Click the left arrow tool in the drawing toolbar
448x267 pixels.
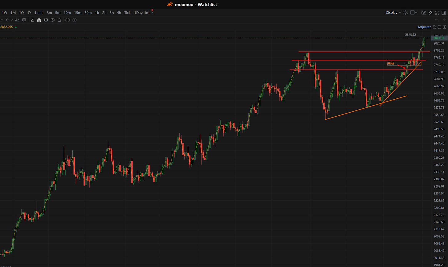point(7,20)
